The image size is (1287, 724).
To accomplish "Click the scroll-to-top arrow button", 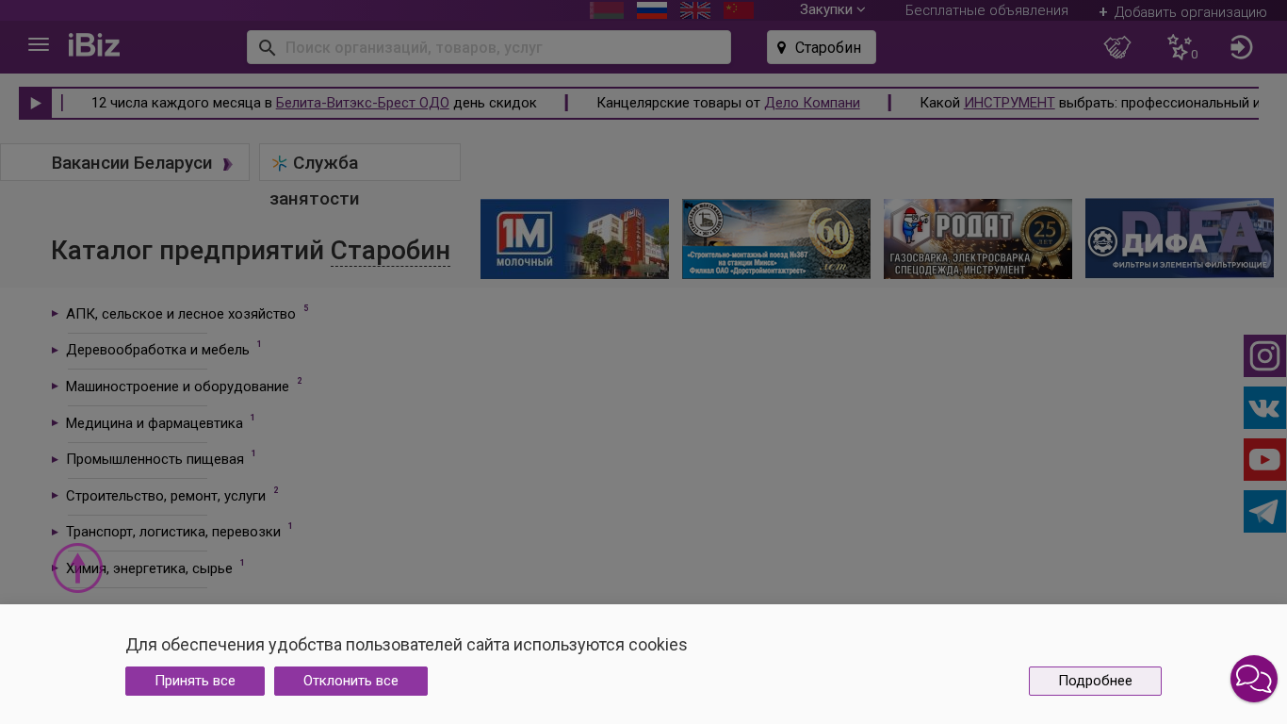I will (77, 568).
